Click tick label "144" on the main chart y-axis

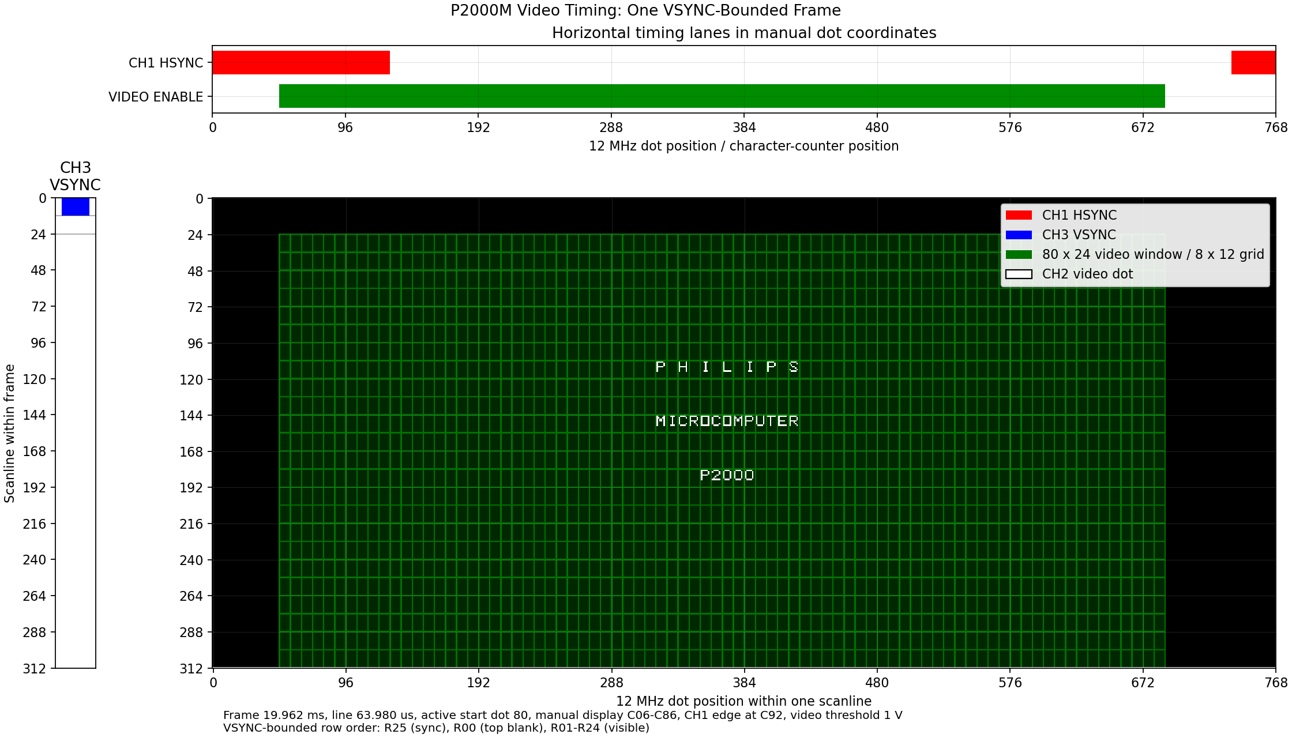[191, 416]
